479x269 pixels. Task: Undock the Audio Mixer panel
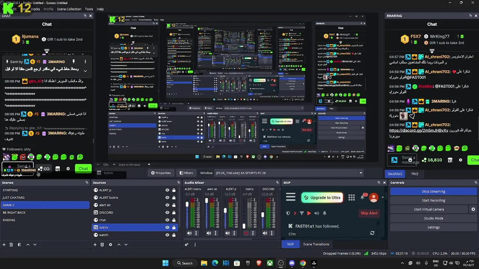[277, 183]
